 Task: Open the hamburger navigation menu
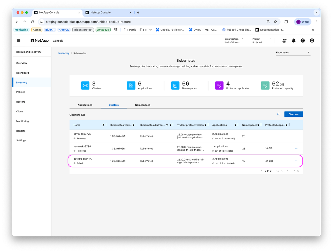(x=18, y=41)
